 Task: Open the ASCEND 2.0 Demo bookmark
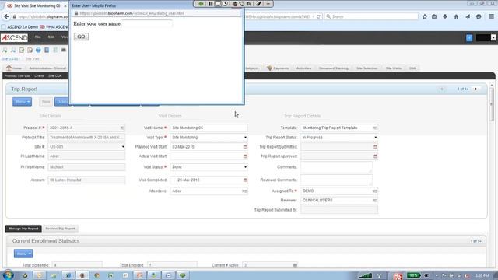[19, 27]
